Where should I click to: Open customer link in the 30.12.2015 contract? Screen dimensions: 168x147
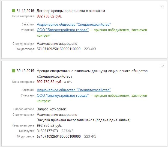(74, 90)
